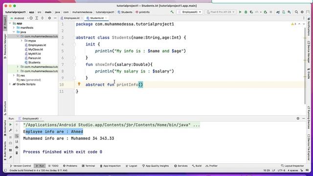Open the Terminal tool tab
This screenshot has height=176, width=313.
coord(88,166)
